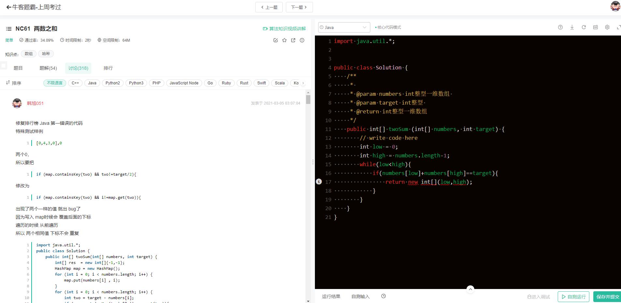
Task: Filter discussions by Rust
Action: [x=244, y=83]
